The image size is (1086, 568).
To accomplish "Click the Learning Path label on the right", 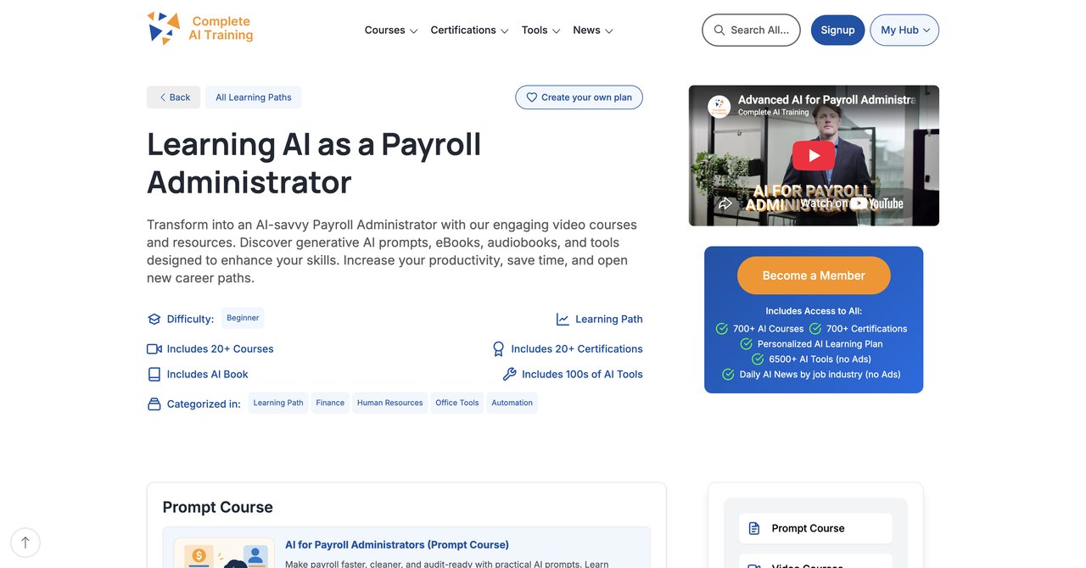I will pos(609,320).
